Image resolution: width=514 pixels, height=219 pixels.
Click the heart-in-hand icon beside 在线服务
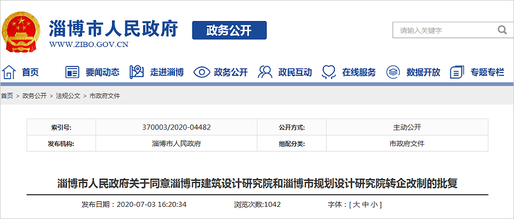[x=329, y=72]
